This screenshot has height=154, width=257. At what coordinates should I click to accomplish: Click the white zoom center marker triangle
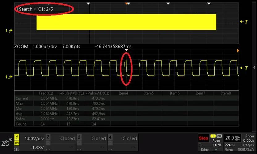(x=126, y=49)
